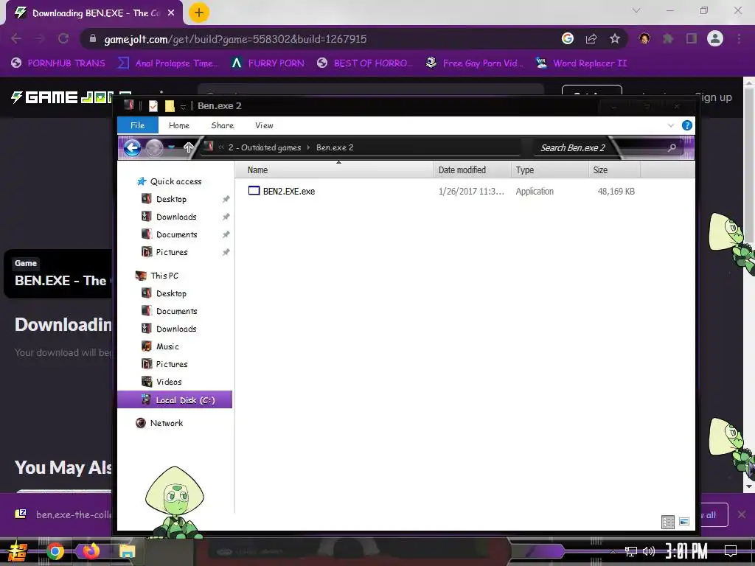Screen dimensions: 755x566
Task: Click the new folder icon in Explorer title bar
Action: coord(170,106)
